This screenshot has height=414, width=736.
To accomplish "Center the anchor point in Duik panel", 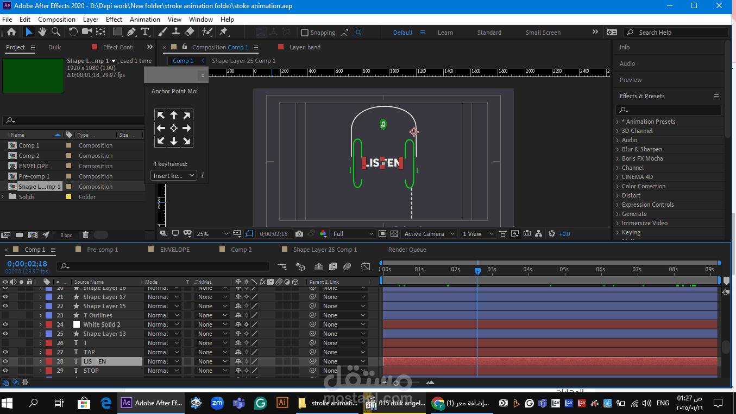I will point(174,128).
